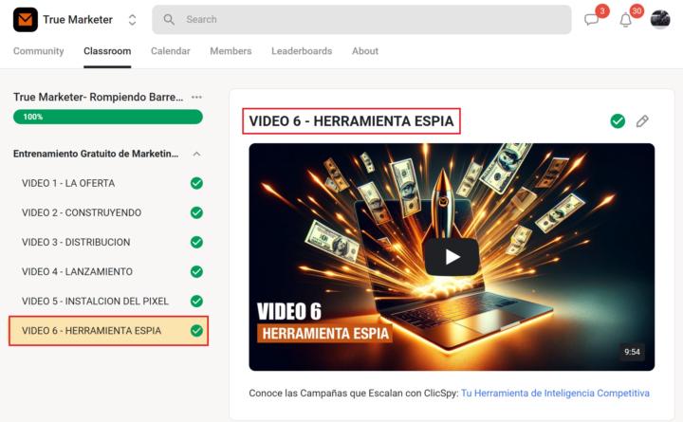The image size is (683, 422).
Task: Open the About tab
Action: tap(365, 51)
